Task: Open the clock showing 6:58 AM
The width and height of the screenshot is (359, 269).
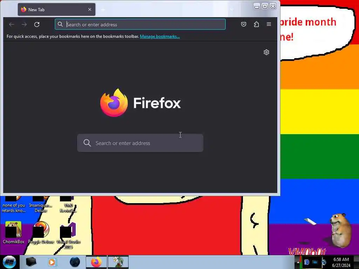Action: [341, 262]
